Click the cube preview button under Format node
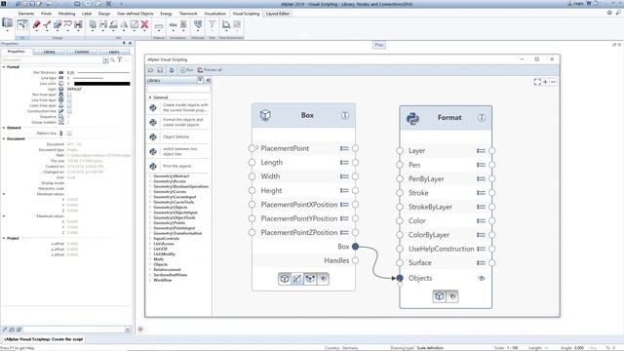The height and width of the screenshot is (351, 624). tap(440, 296)
